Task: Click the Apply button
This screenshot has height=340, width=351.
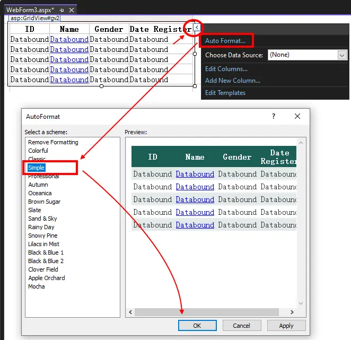Action: point(286,325)
